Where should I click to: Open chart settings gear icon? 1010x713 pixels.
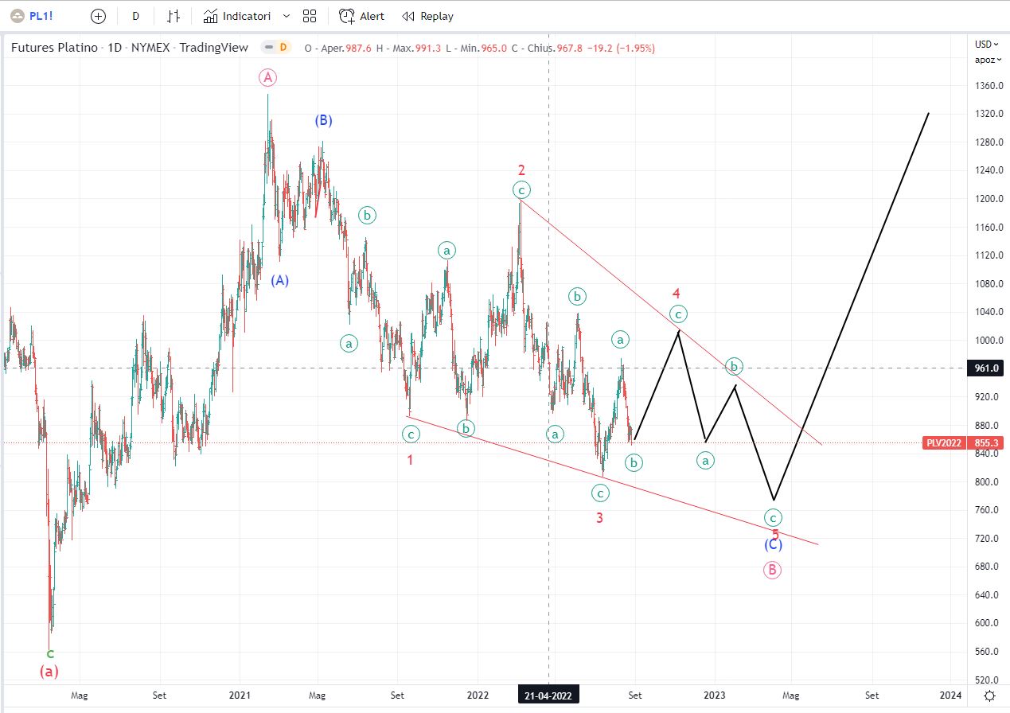coord(989,695)
